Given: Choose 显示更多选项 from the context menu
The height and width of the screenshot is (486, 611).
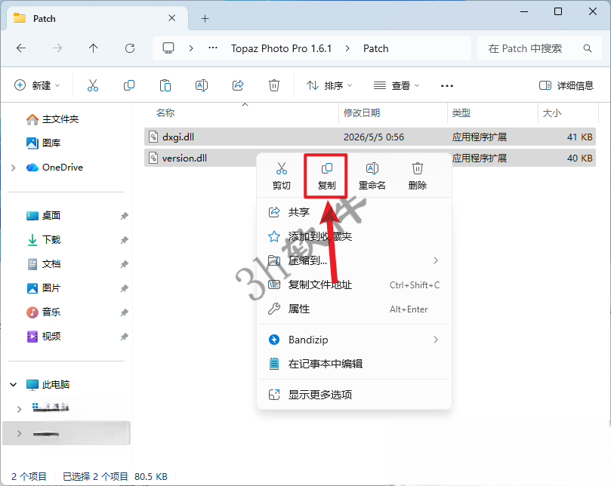Looking at the screenshot, I should (353, 395).
